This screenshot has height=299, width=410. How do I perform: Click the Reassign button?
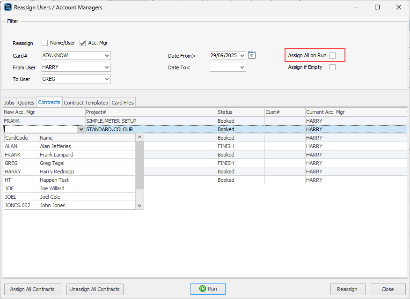pyautogui.click(x=347, y=289)
